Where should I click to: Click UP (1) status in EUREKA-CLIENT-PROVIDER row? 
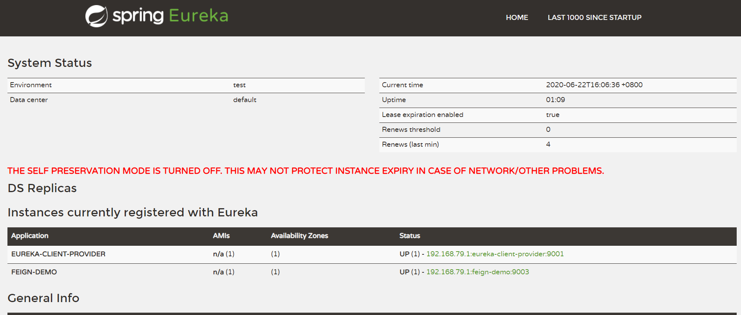click(409, 254)
